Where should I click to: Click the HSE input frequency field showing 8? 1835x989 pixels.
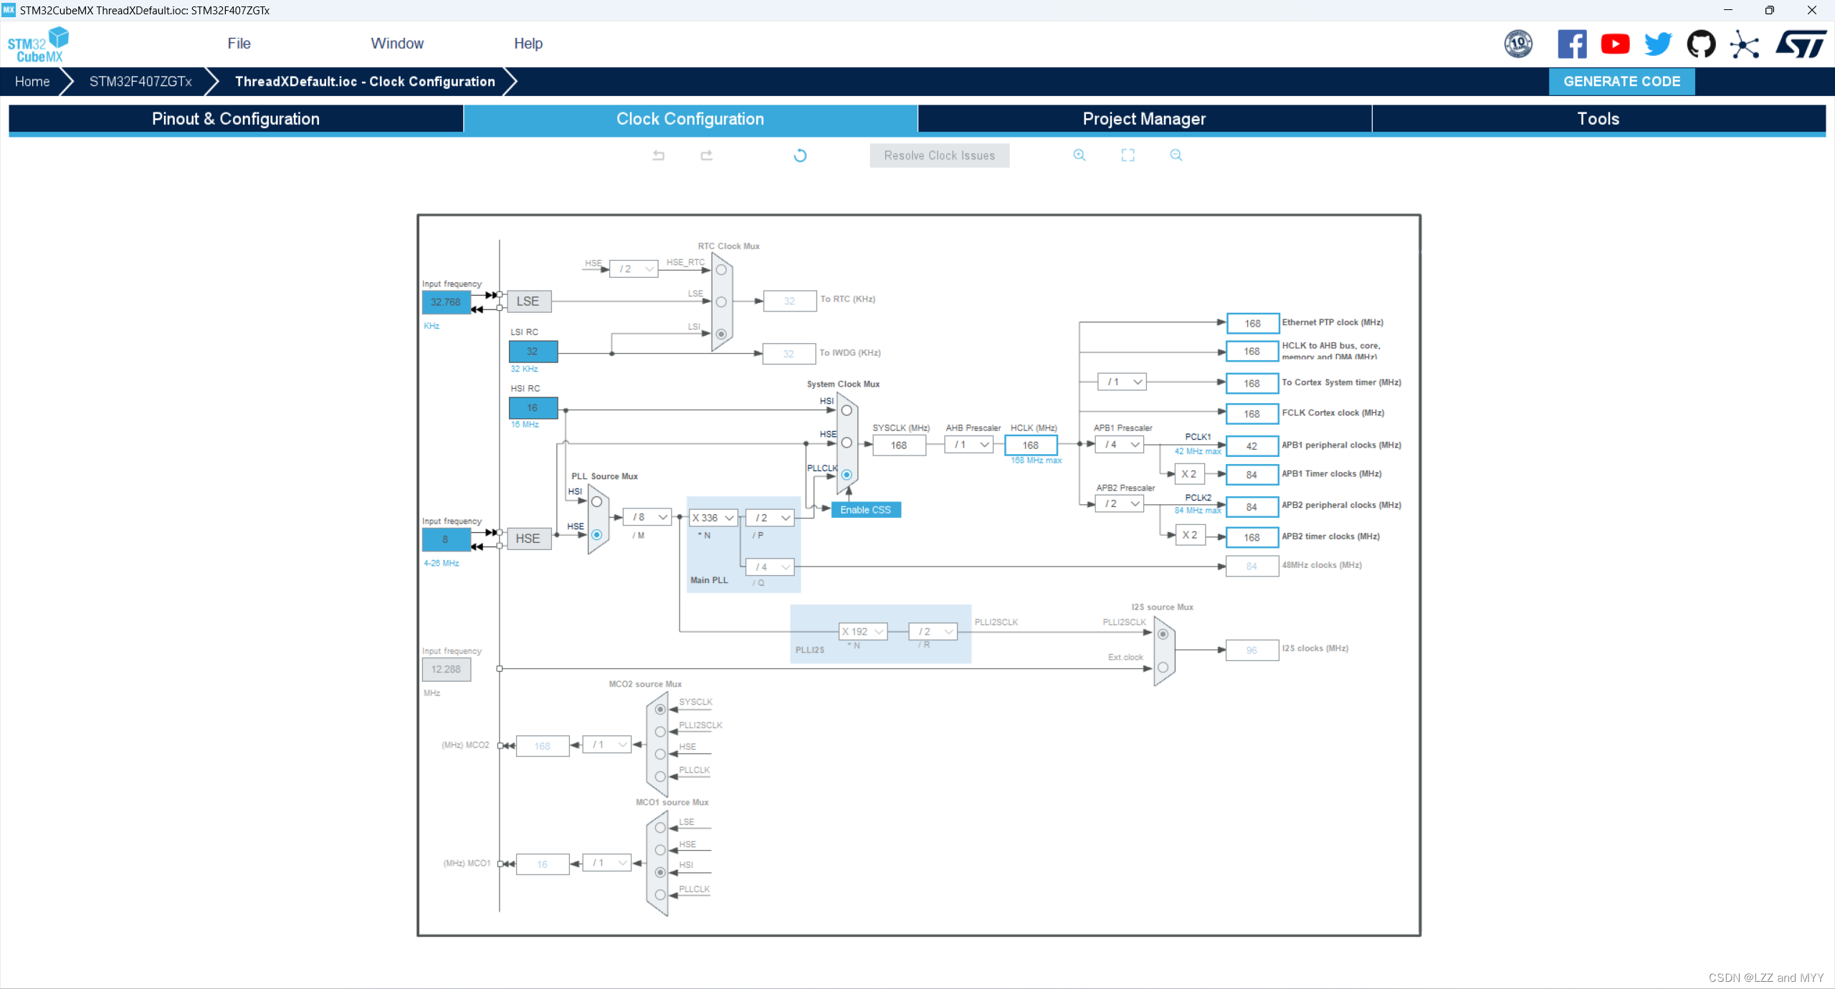tap(446, 539)
